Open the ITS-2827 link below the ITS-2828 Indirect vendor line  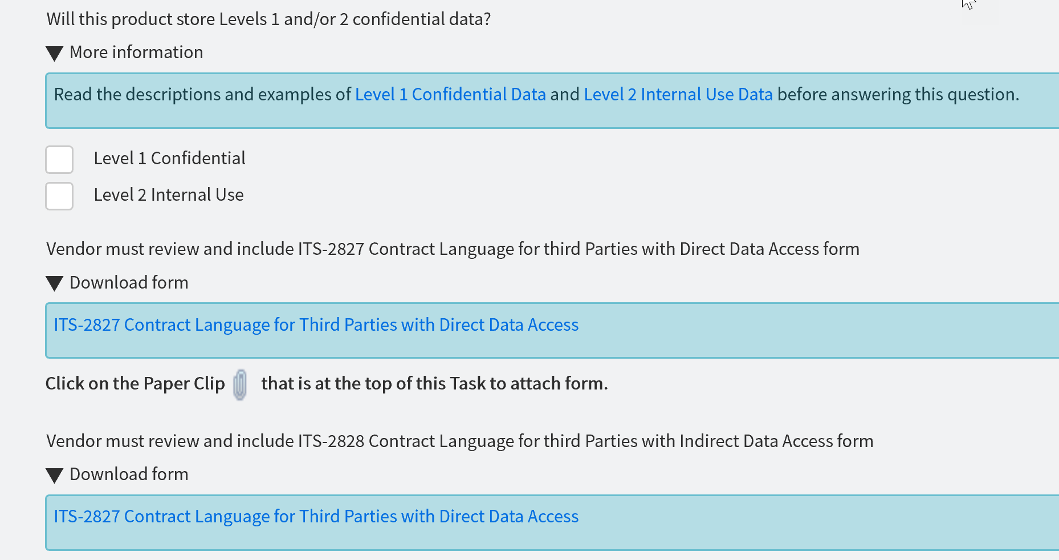coord(316,516)
